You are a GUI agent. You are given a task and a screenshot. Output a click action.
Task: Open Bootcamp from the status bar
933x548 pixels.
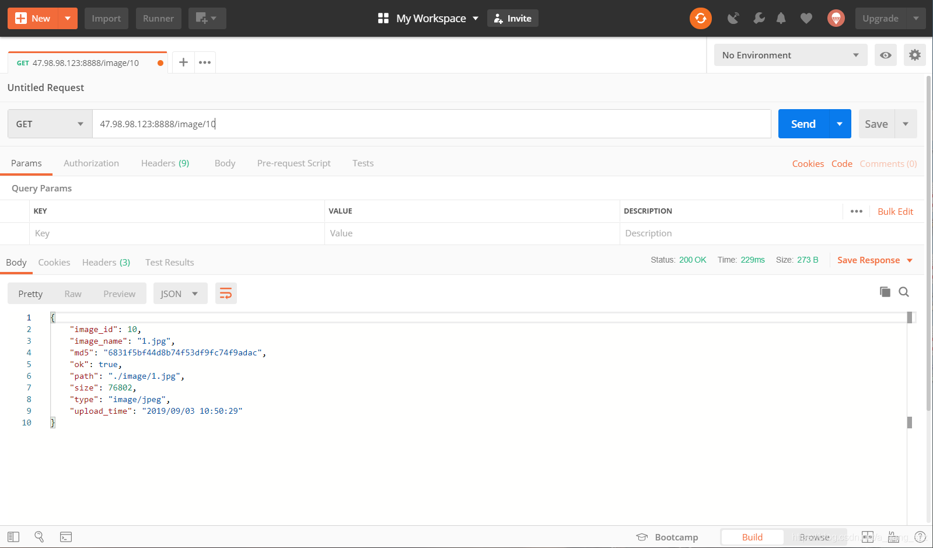coord(667,537)
